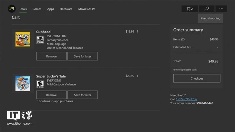The width and height of the screenshot is (235, 132).
Task: Save Cuphead for later
Action: tap(83, 56)
